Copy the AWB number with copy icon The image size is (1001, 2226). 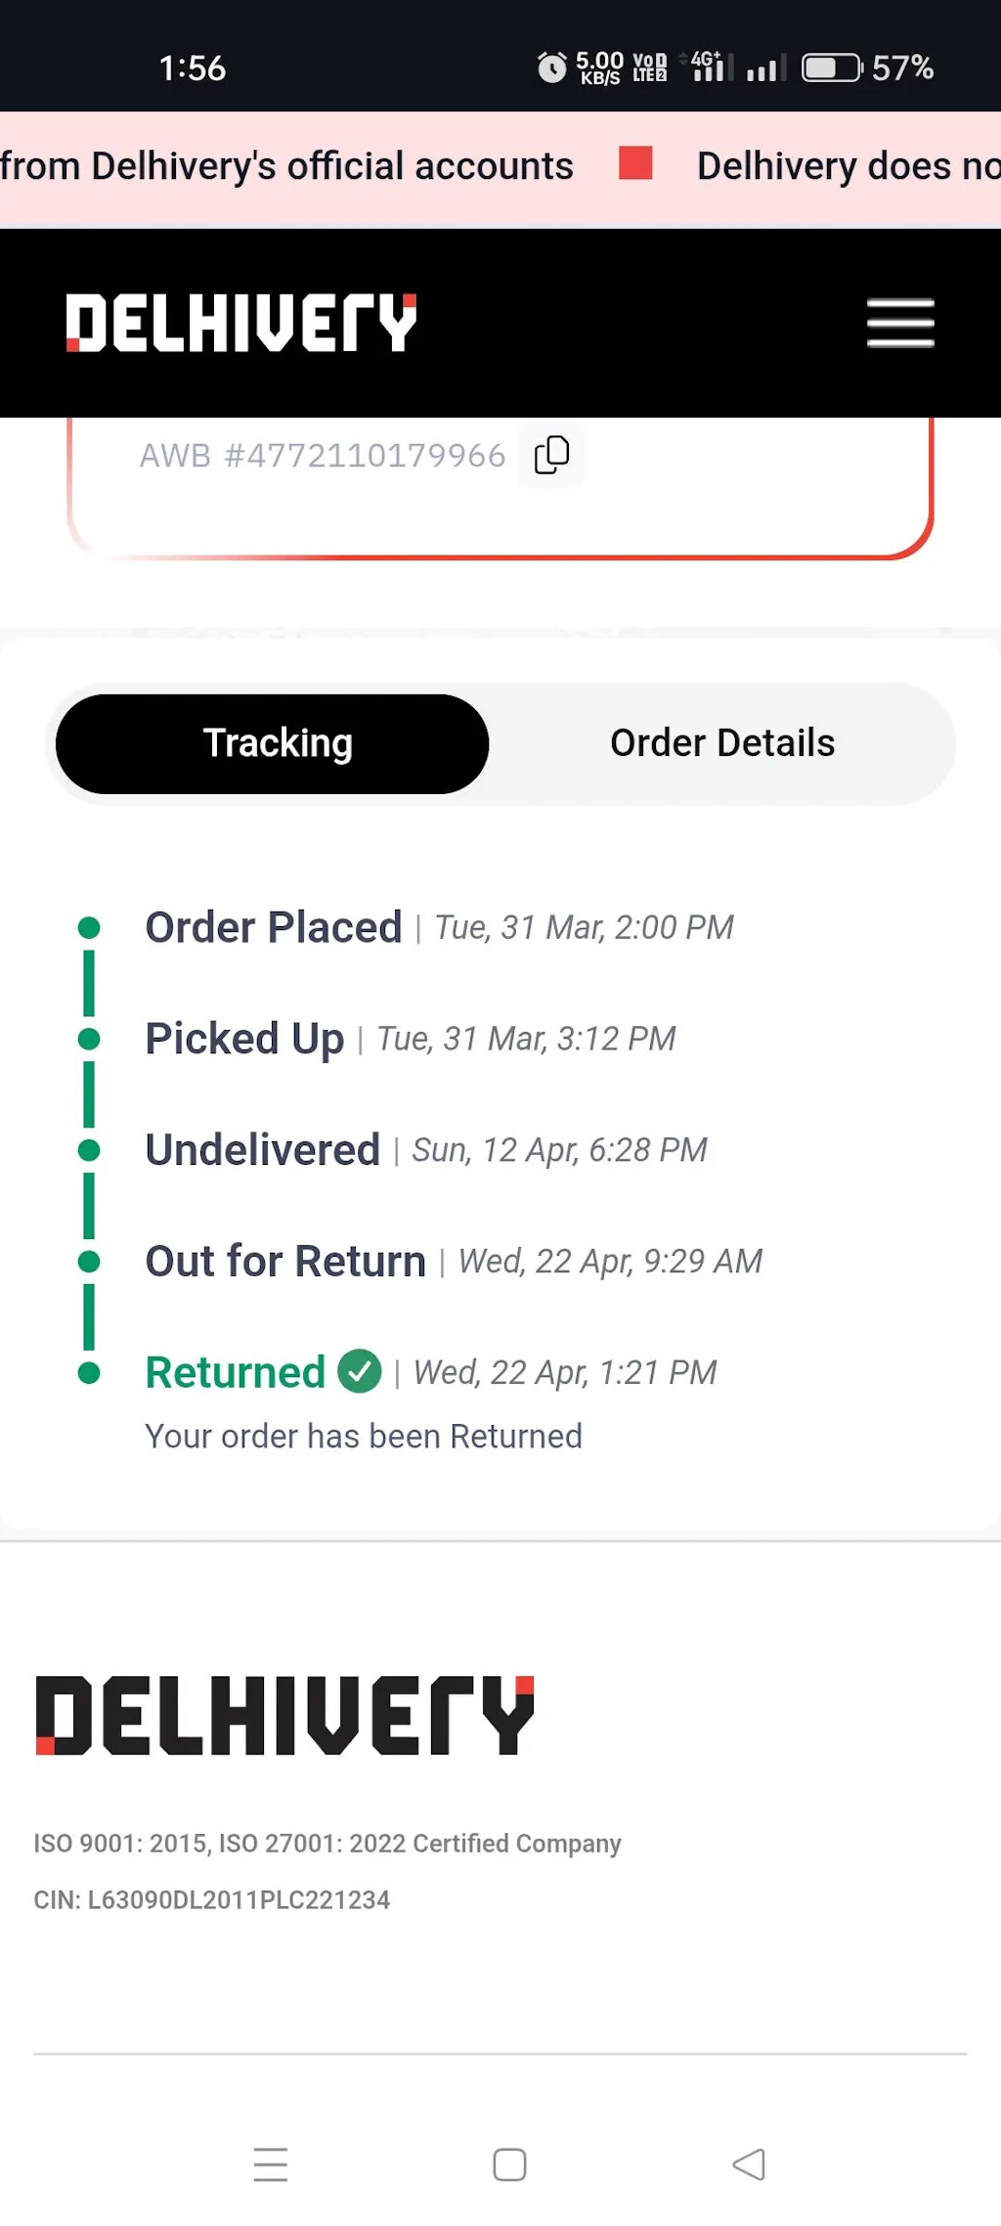551,455
